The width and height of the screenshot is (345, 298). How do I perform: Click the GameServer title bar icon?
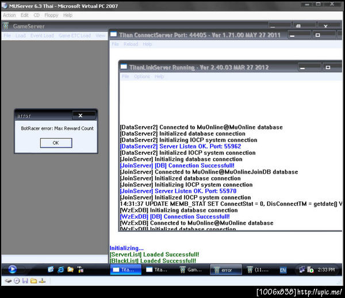pos(6,26)
